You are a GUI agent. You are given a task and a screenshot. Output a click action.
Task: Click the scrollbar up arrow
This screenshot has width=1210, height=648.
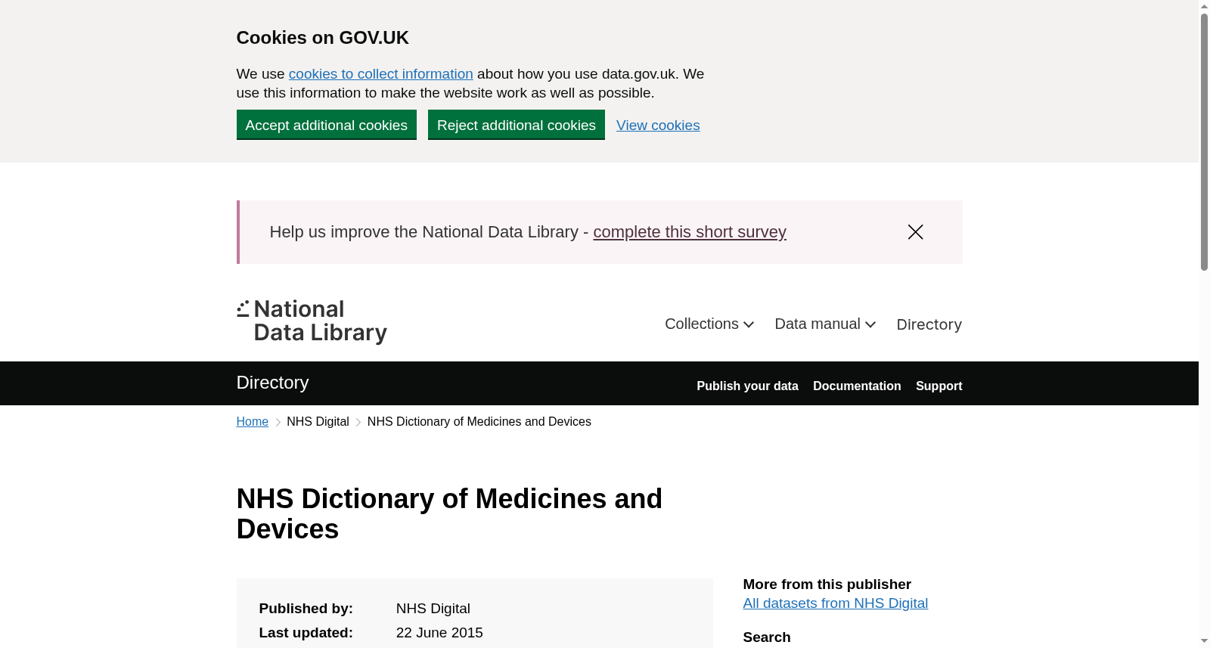1204,6
